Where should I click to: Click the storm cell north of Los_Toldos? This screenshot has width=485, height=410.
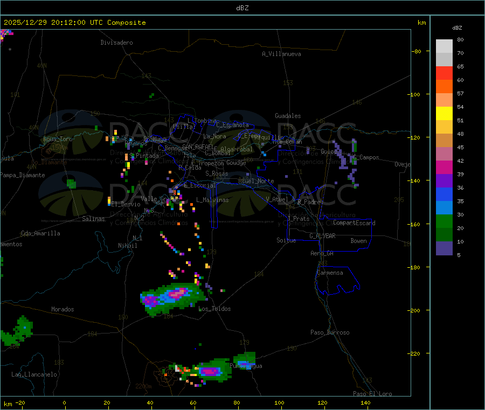173,298
